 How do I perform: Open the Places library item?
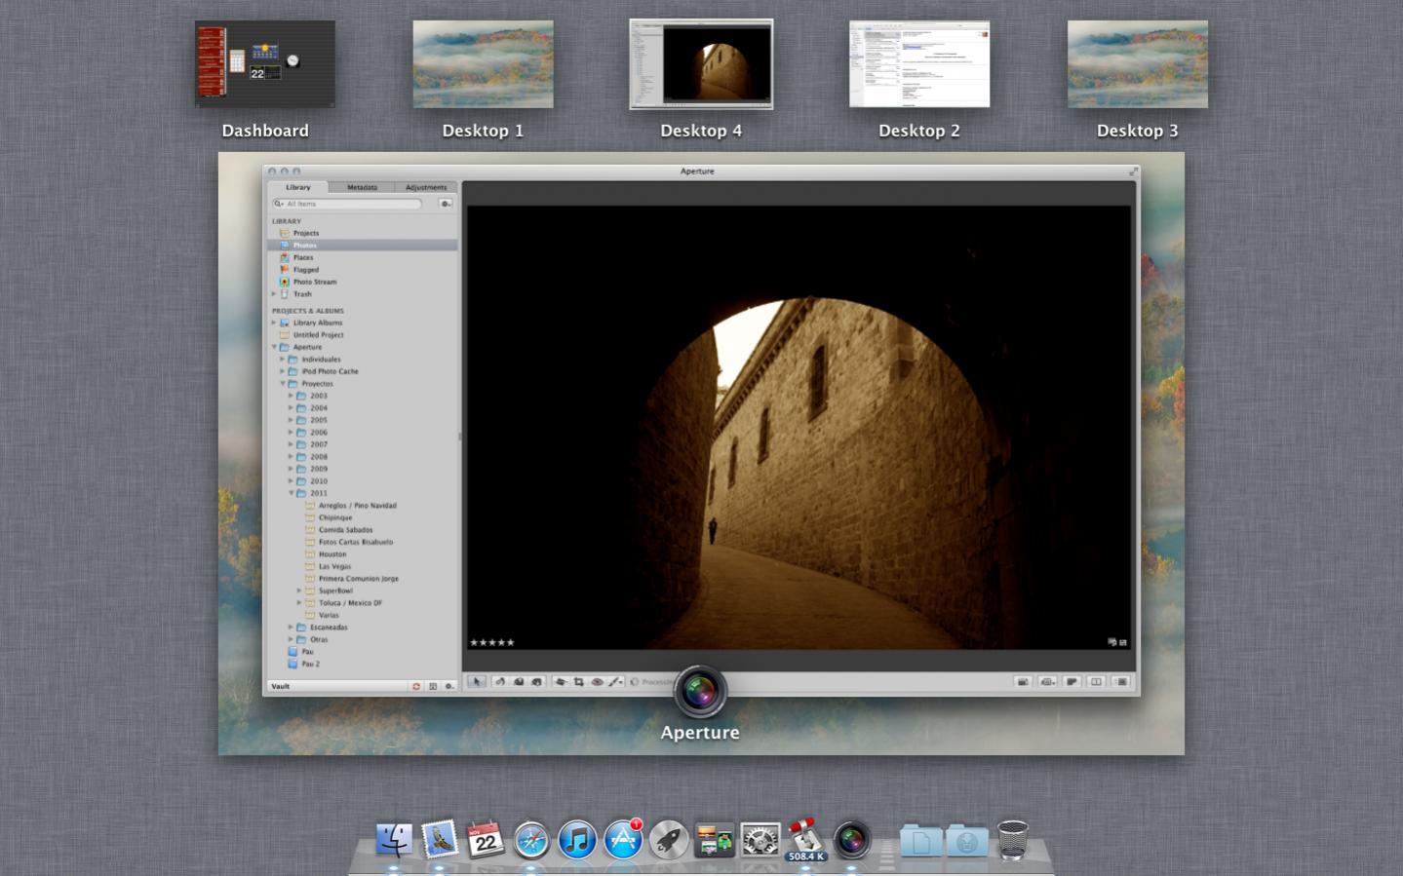point(303,257)
